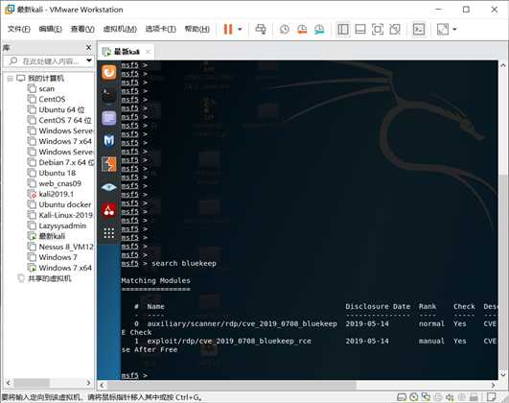Open the 帮助(H) menu
Viewport: 509px width, 403px height.
(x=197, y=29)
